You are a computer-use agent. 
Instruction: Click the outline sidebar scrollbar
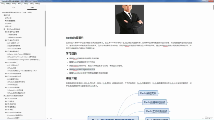[x=45, y=29]
